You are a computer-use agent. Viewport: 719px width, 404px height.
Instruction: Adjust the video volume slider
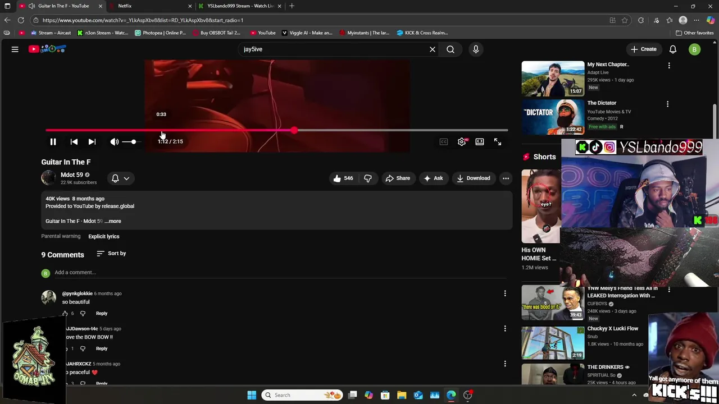point(130,142)
